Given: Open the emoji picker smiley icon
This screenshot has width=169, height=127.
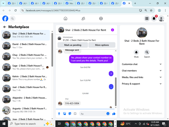Looking at the screenshot, I should tap(108, 113).
